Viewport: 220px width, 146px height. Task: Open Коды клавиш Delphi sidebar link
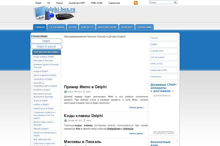(x=44, y=57)
